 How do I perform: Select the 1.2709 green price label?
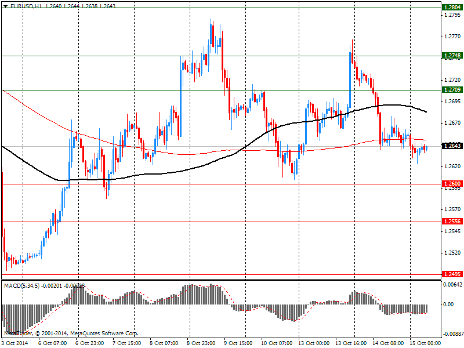click(452, 90)
